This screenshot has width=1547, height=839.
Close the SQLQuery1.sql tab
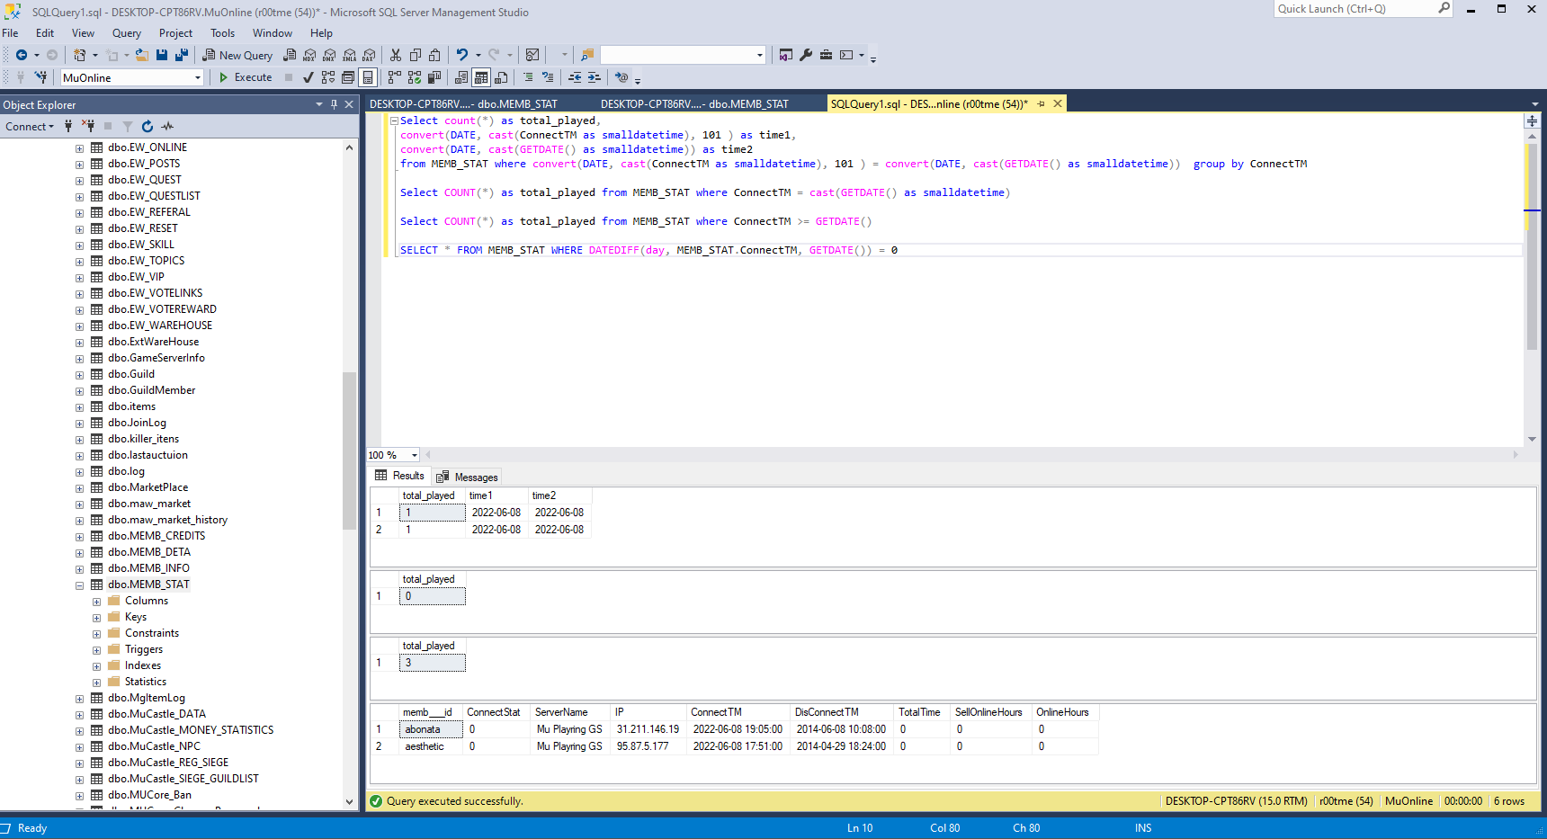click(1058, 103)
